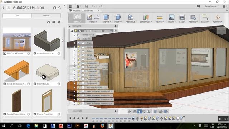Click the Modify press-pull icon
This screenshot has height=129, width=229.
coord(118,17)
